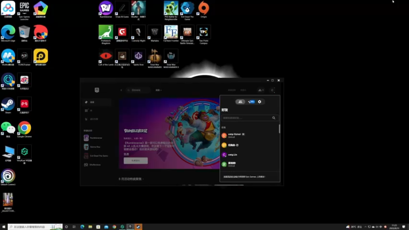This screenshot has width=409, height=230.
Task: Open Steam from the taskbar
Action: [x=138, y=227]
